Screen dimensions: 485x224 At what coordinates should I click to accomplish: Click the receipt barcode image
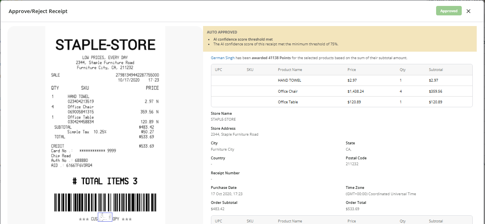coord(105,203)
